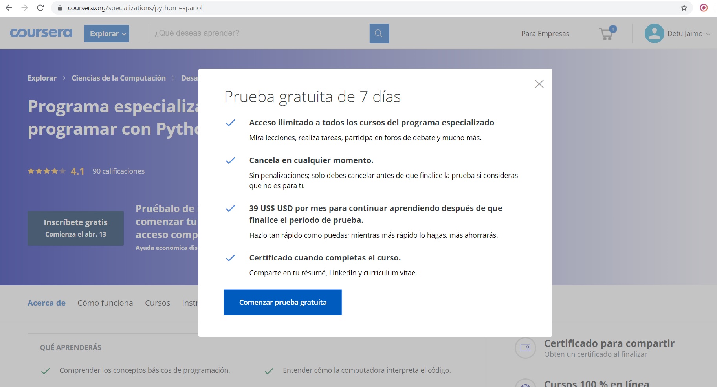This screenshot has height=387, width=717.
Task: Click Entender cómo la computadora interpreta text
Action: click(367, 370)
